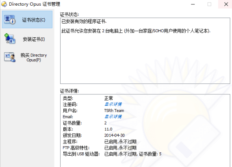Screen dimensions: 232x167
Task: Click the 颁发日期: label
Action: [72, 135]
